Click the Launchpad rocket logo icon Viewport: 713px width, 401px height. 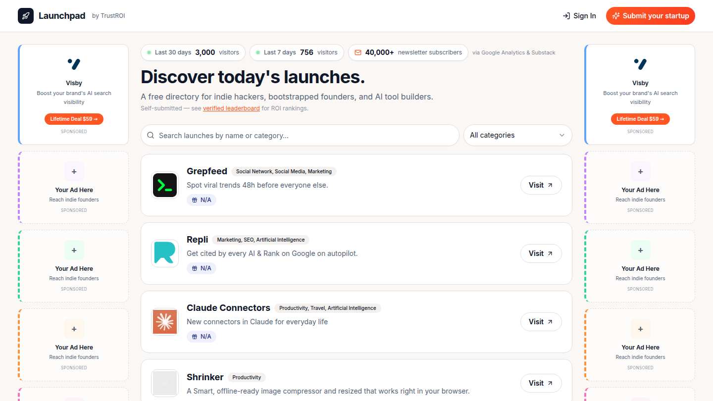26,16
